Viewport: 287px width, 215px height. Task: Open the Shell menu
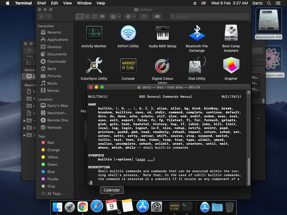[41, 3]
